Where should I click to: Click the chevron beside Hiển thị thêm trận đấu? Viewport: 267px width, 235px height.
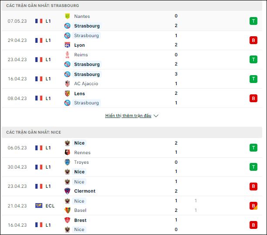tap(156, 116)
